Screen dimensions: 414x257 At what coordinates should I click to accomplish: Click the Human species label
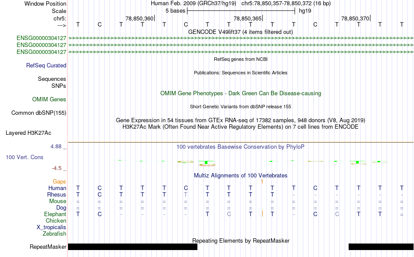(x=57, y=188)
